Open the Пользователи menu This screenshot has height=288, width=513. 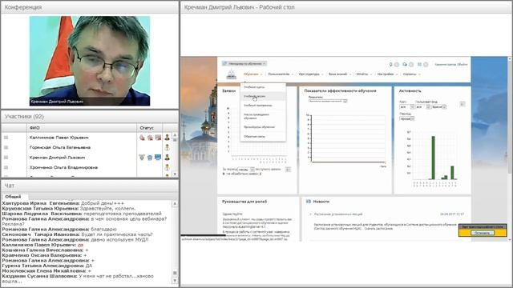[281, 74]
